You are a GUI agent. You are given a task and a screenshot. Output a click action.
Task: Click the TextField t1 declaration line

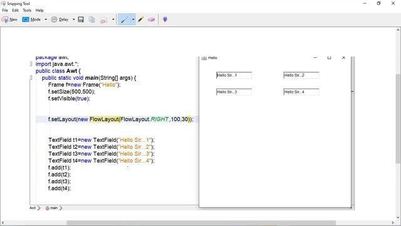[102, 140]
